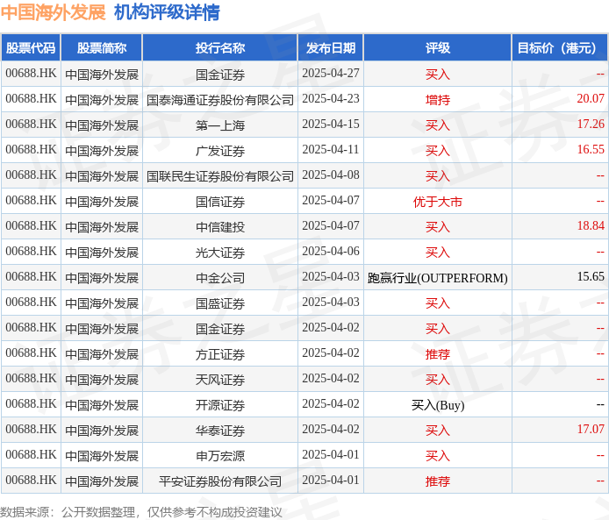Click the target price 20.07
609x520 pixels.
[x=591, y=99]
